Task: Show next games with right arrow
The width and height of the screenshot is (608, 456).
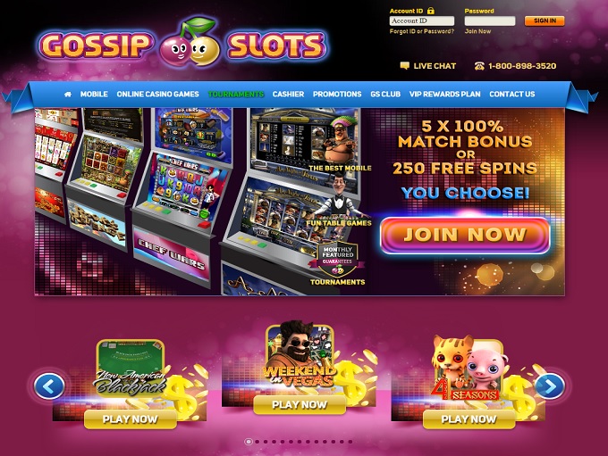Action: [x=550, y=386]
